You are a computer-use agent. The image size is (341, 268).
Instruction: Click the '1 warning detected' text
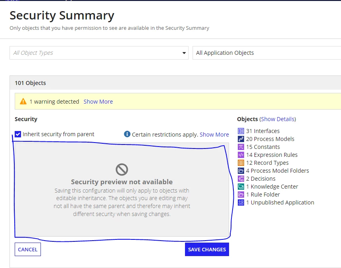coord(54,102)
